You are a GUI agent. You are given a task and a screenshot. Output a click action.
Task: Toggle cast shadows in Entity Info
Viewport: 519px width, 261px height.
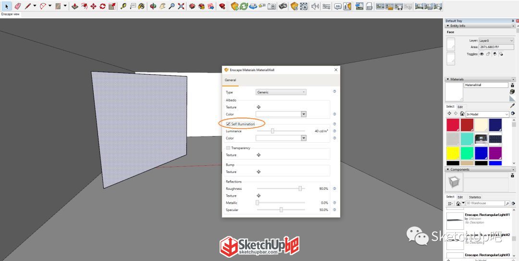point(501,54)
